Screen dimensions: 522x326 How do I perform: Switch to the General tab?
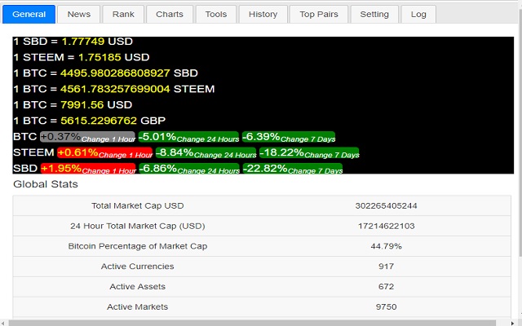(x=29, y=15)
